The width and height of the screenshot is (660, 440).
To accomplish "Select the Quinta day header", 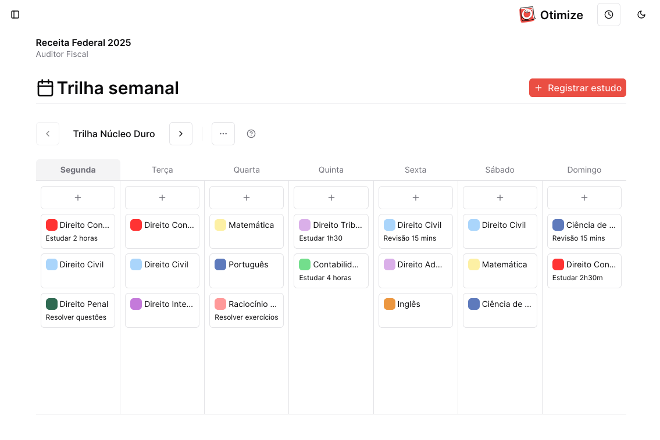I will [x=331, y=170].
